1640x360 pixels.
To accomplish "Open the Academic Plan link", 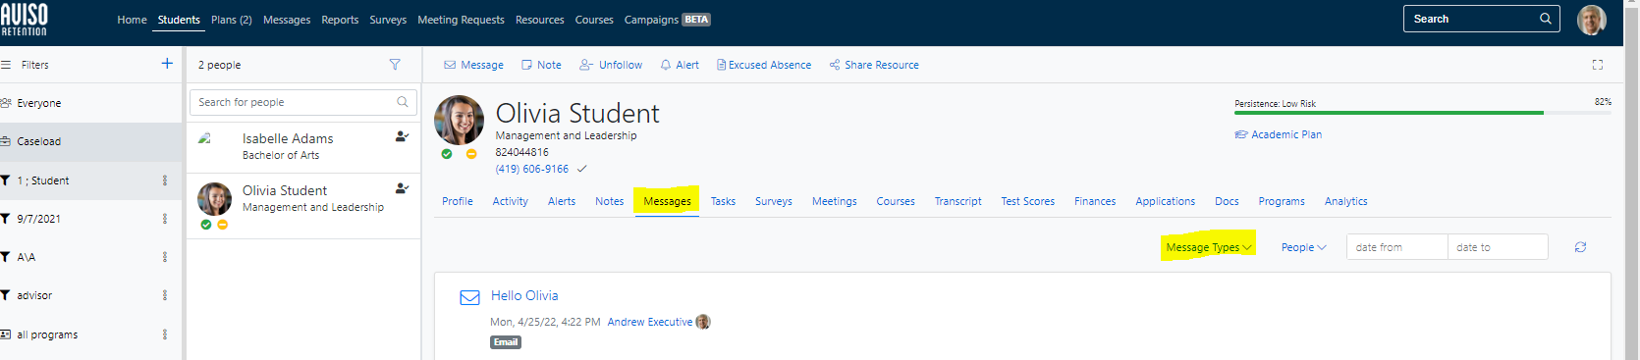I will [x=1279, y=134].
